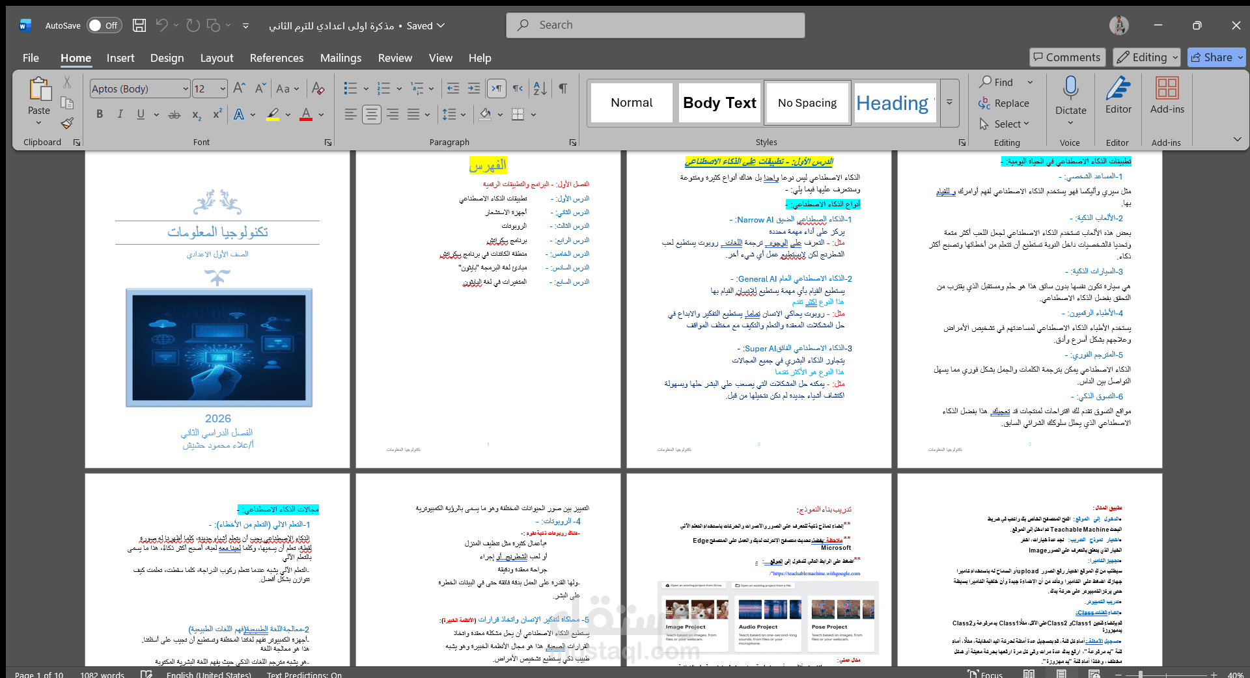Apply subscript formatting

(x=197, y=115)
